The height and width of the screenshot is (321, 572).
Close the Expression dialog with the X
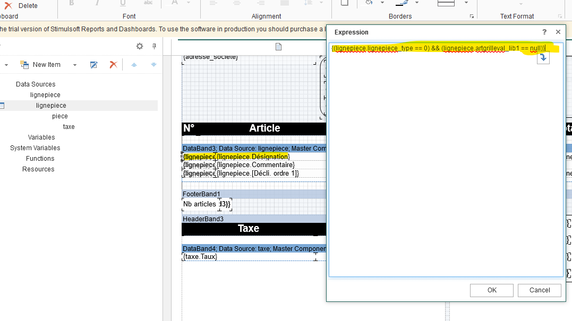point(558,32)
